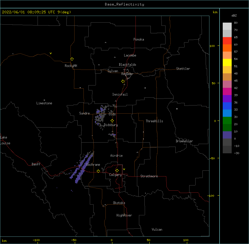Viewport: 249px width, 244px height.
Task: Click the Lake Louise label
Action: (x=5, y=140)
